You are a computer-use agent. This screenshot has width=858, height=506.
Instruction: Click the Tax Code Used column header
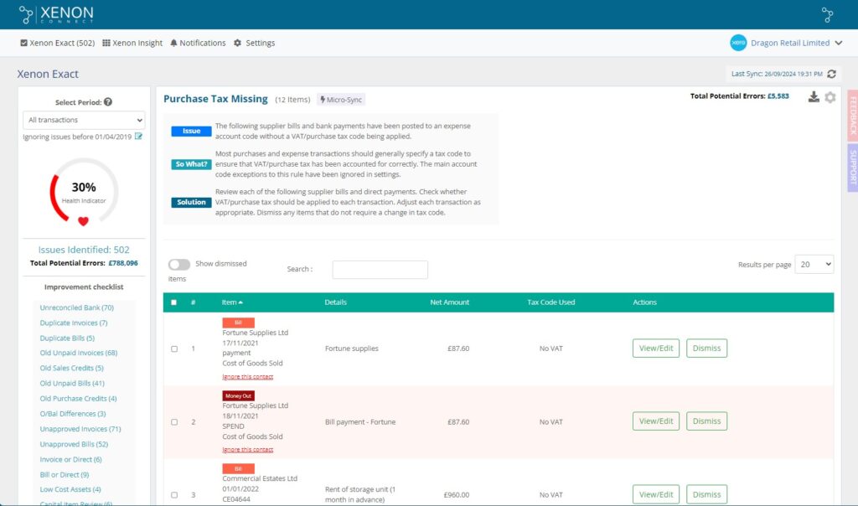[x=551, y=302]
